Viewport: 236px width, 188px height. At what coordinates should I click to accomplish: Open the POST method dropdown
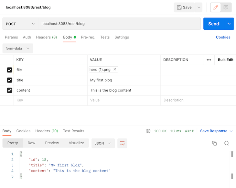(x=20, y=24)
